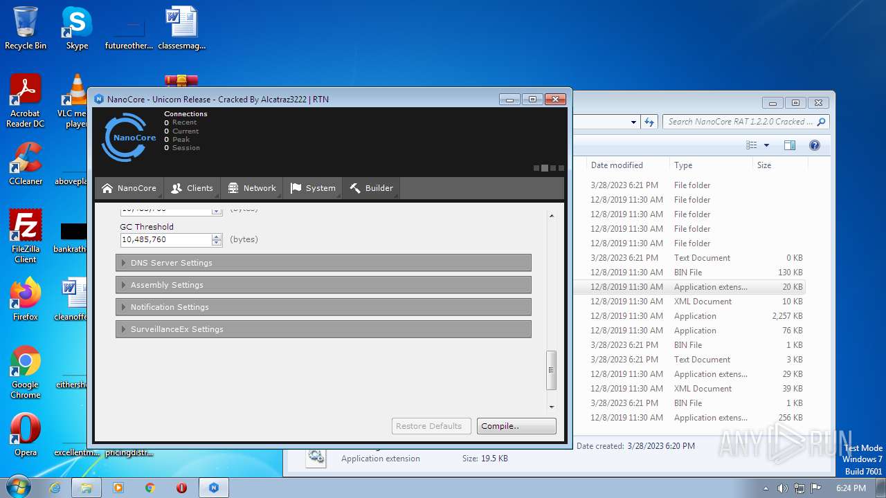Increase GC Threshold with up arrow
The height and width of the screenshot is (498, 886).
(217, 237)
